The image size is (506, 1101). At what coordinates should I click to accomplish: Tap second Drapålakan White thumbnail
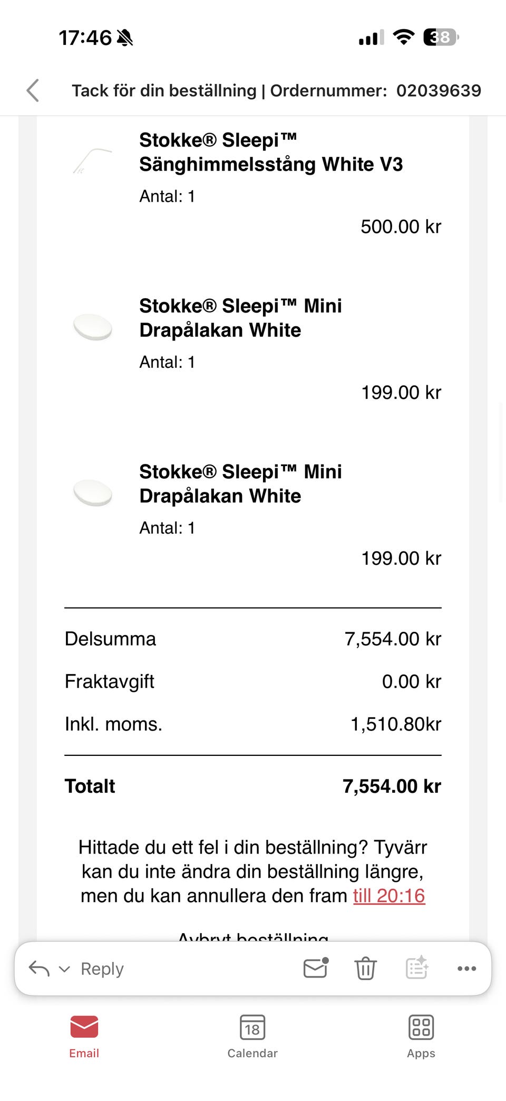(93, 492)
